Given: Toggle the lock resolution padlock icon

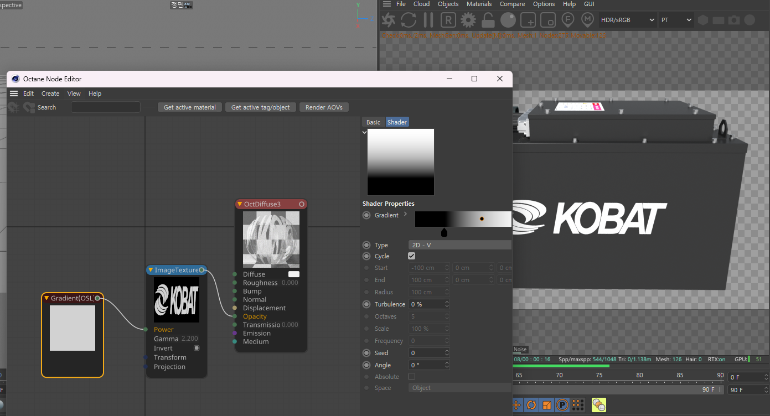Looking at the screenshot, I should click(488, 20).
